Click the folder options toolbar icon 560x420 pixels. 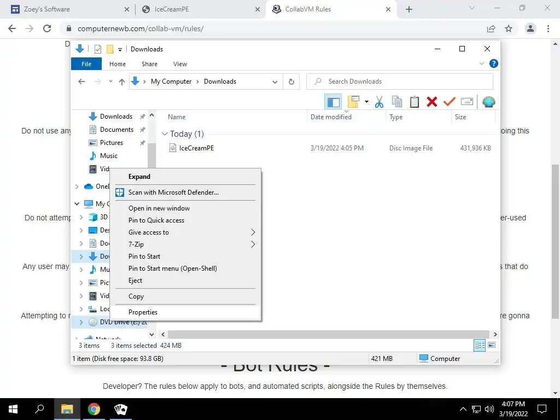(353, 102)
